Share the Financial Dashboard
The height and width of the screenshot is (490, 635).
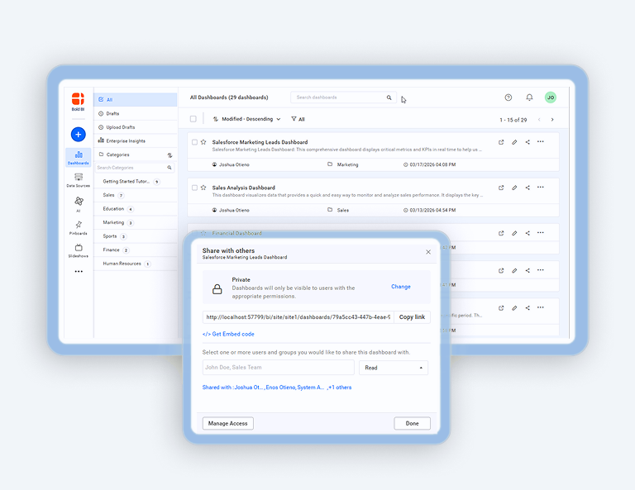[528, 233]
